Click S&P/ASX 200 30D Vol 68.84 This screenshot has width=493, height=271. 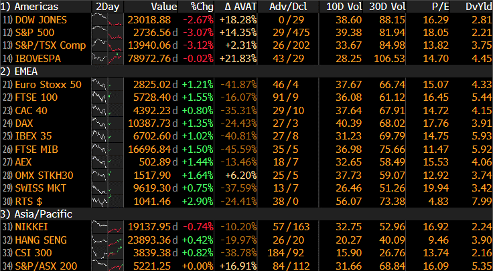[x=393, y=266]
